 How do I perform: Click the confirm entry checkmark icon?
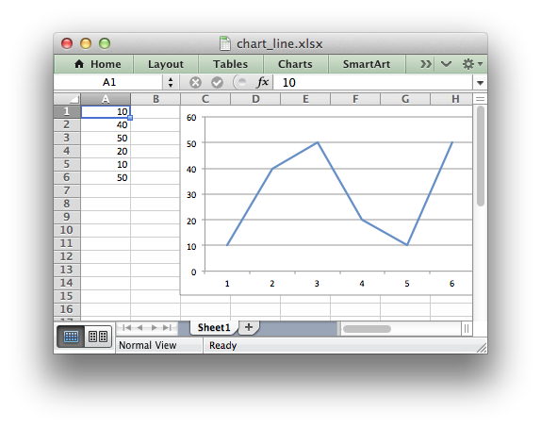point(217,83)
